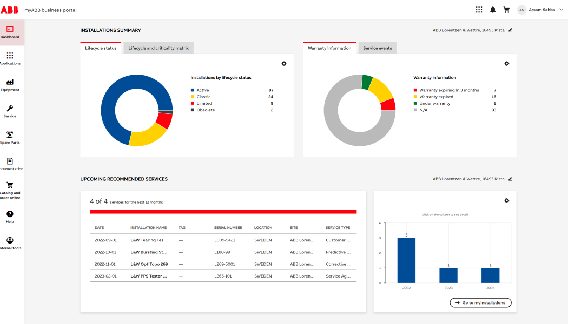Open settings gear for services bar chart
The width and height of the screenshot is (568, 324).
[x=507, y=200]
